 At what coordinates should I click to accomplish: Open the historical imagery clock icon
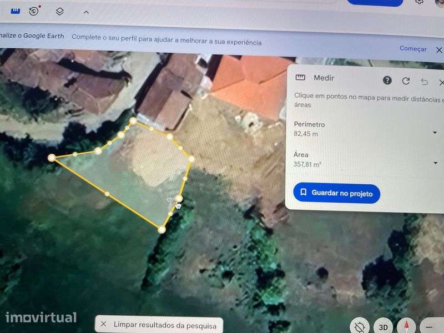pos(34,11)
